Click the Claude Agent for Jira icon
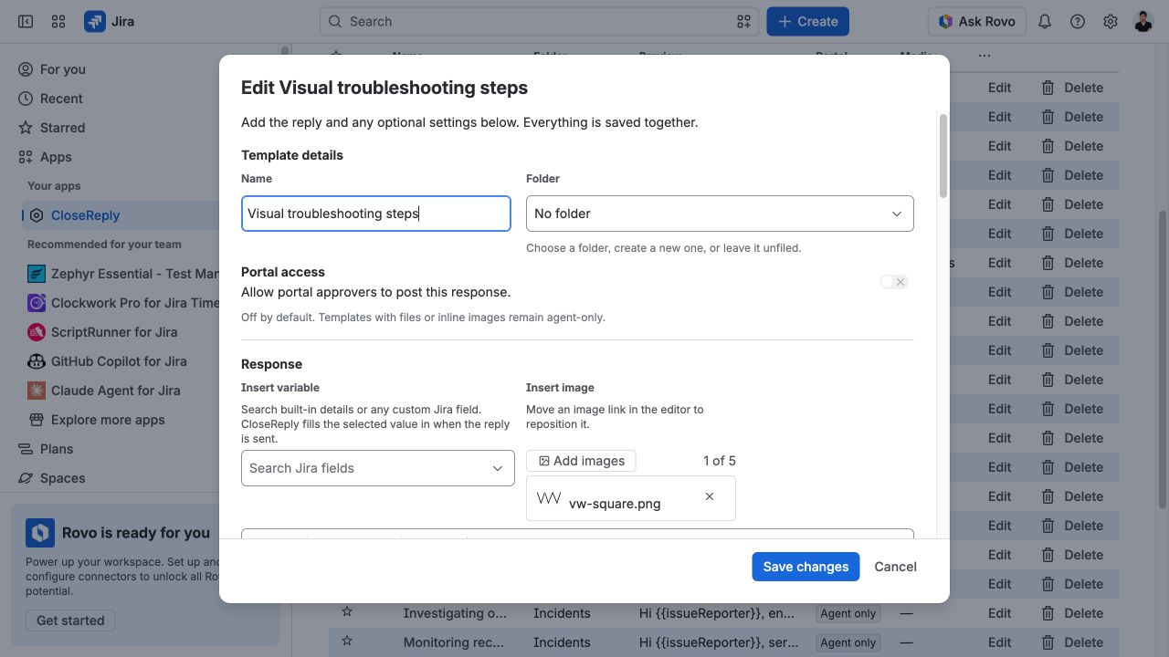The image size is (1169, 657). [37, 391]
